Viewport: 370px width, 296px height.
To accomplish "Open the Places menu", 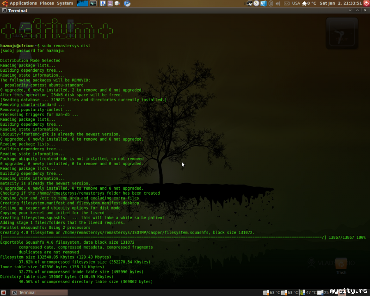I will 47,3.
